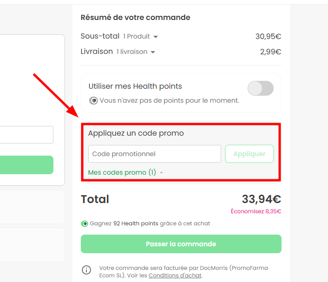328x282 pixels.
Task: Click the info icon beside billing notice
Action: click(86, 270)
